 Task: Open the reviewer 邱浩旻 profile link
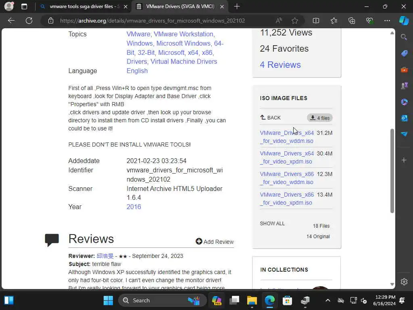pos(105,256)
